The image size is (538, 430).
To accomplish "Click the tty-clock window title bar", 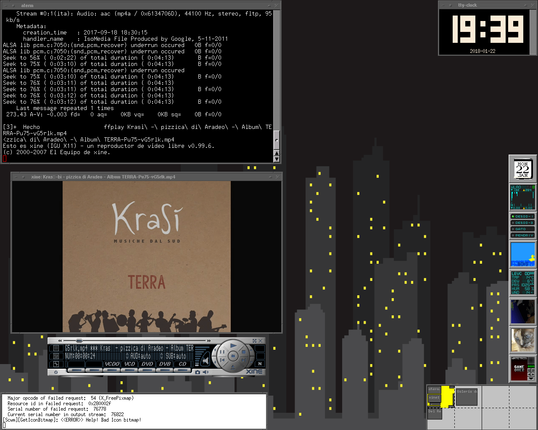I will (x=488, y=5).
